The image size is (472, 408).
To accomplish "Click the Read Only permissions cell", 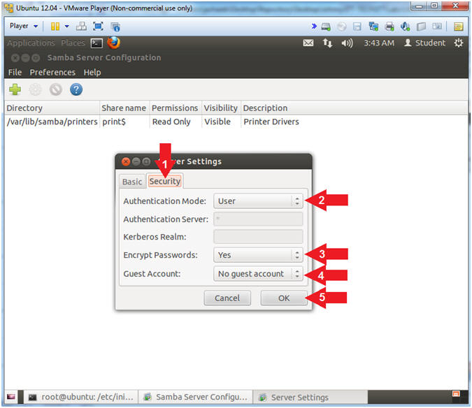I will (x=171, y=122).
